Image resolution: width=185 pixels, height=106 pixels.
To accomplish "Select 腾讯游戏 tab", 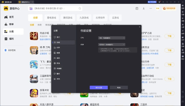I will pos(68,18).
